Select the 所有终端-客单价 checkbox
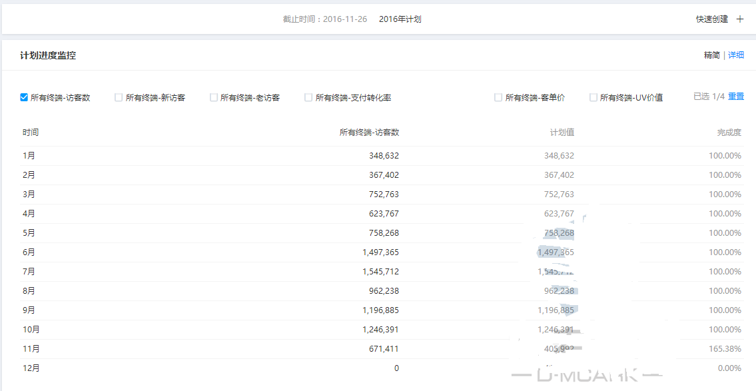This screenshot has height=391, width=756. point(498,97)
